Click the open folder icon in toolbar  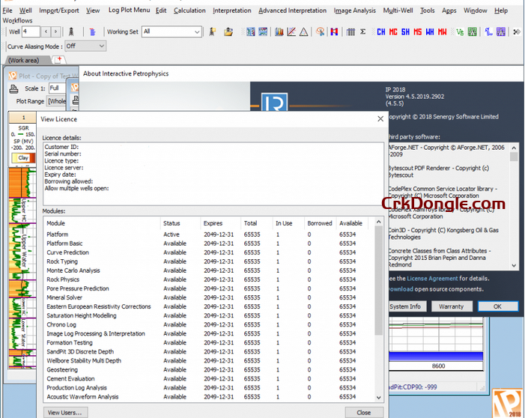[228, 32]
